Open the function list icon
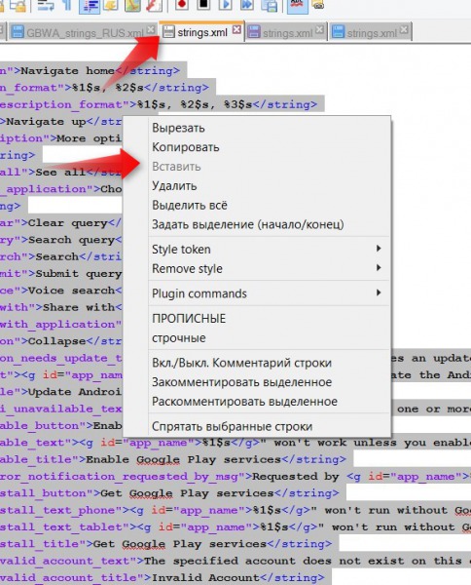Screen dimensions: 471x585 154,5
